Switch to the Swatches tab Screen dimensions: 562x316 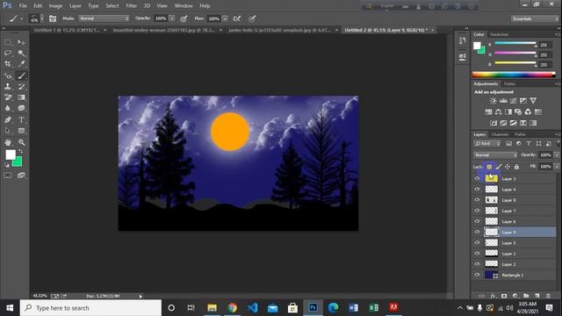[x=499, y=34]
